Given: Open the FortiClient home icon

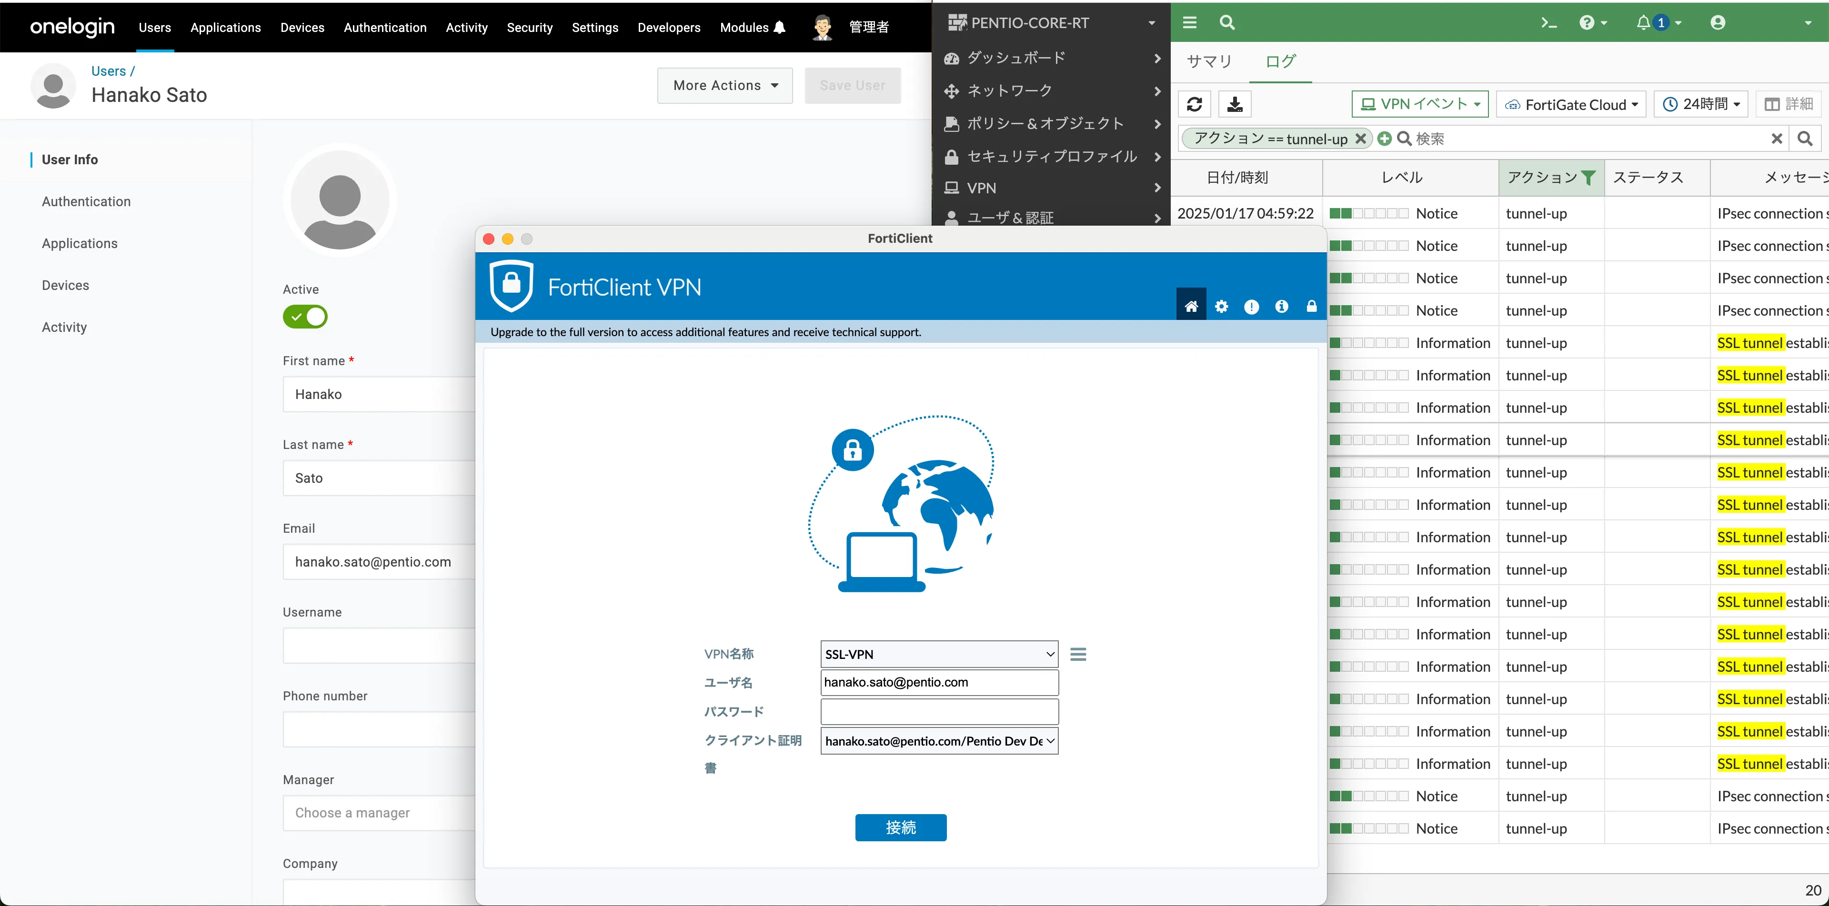Looking at the screenshot, I should tap(1191, 307).
